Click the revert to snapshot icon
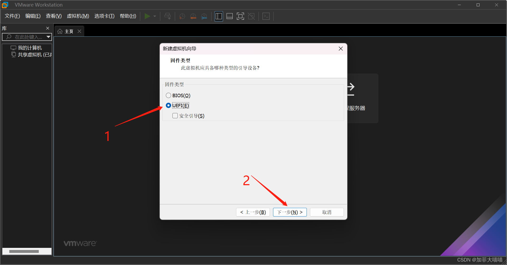 pos(193,16)
